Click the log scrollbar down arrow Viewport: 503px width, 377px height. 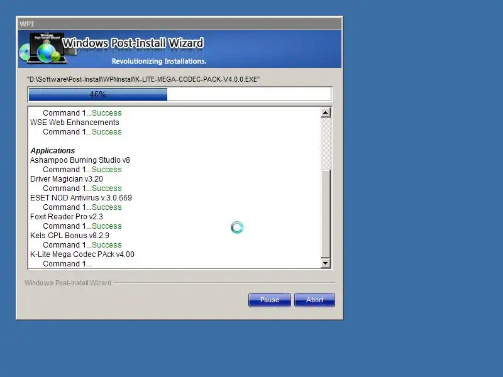pos(325,263)
